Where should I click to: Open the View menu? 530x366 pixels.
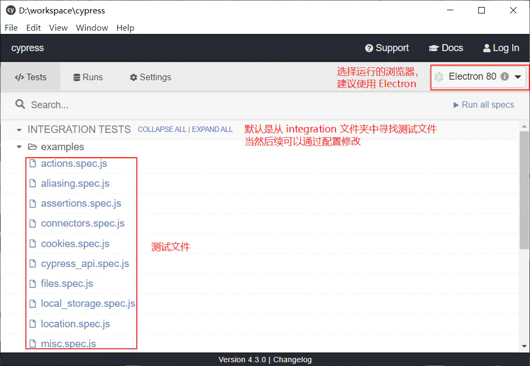pyautogui.click(x=58, y=27)
